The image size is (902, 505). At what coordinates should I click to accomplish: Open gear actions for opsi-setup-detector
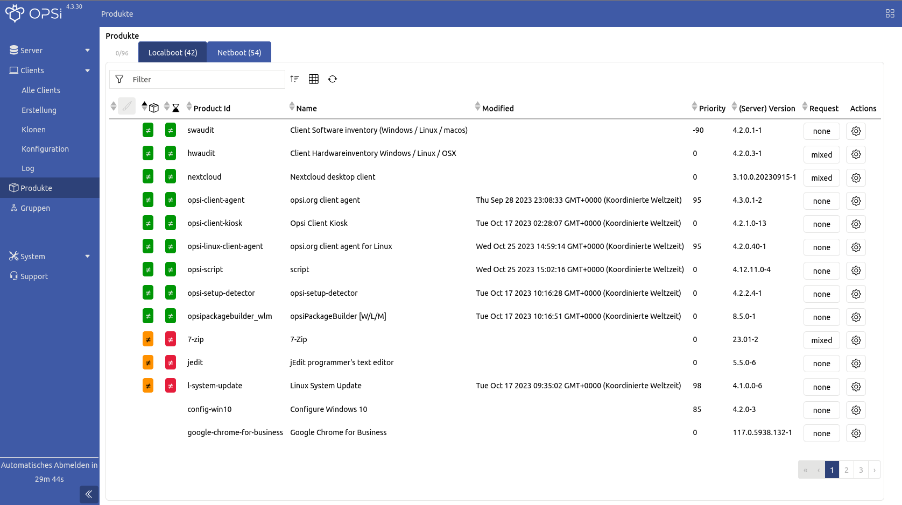[856, 294]
